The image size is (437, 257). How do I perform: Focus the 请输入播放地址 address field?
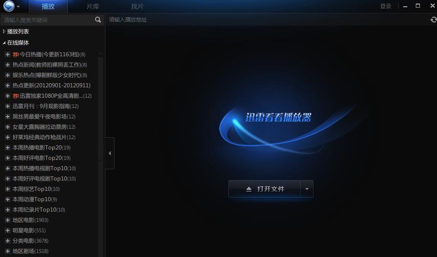268,20
